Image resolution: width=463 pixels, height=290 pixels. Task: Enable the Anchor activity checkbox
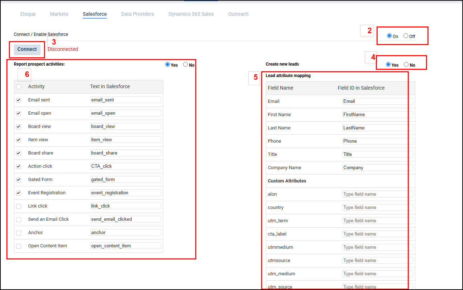click(x=19, y=233)
